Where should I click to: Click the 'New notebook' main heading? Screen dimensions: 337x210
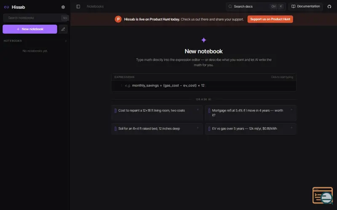click(203, 51)
